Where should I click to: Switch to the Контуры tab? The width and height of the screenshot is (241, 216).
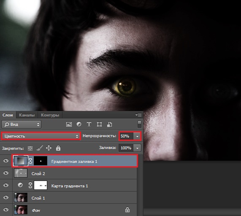pos(50,115)
